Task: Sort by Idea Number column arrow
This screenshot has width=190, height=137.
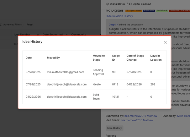Action: 38,35
